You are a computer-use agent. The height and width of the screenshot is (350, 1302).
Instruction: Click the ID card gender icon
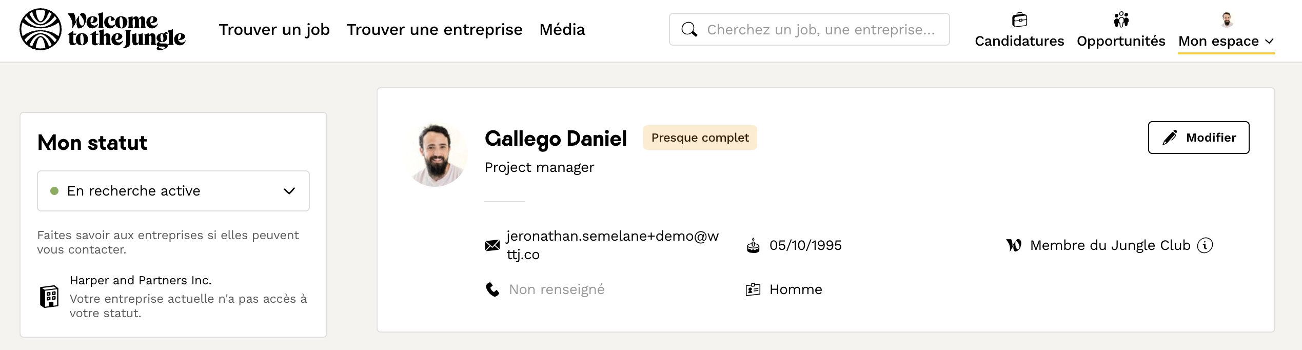[x=753, y=289]
